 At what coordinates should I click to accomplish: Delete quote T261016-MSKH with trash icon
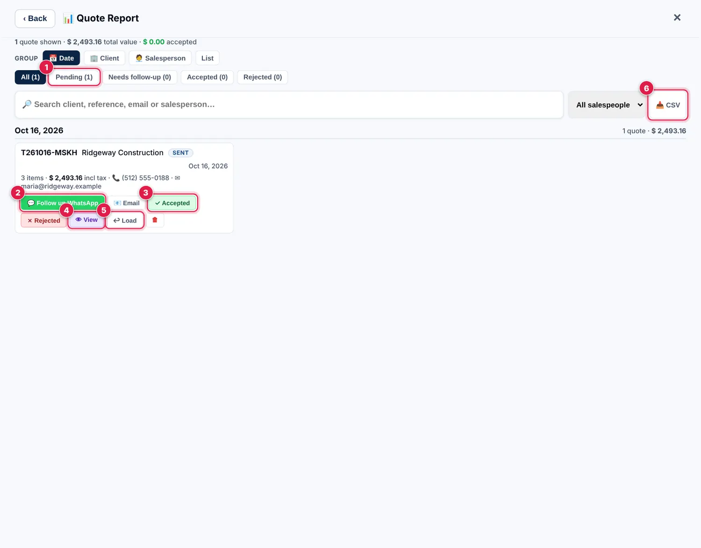(x=155, y=220)
